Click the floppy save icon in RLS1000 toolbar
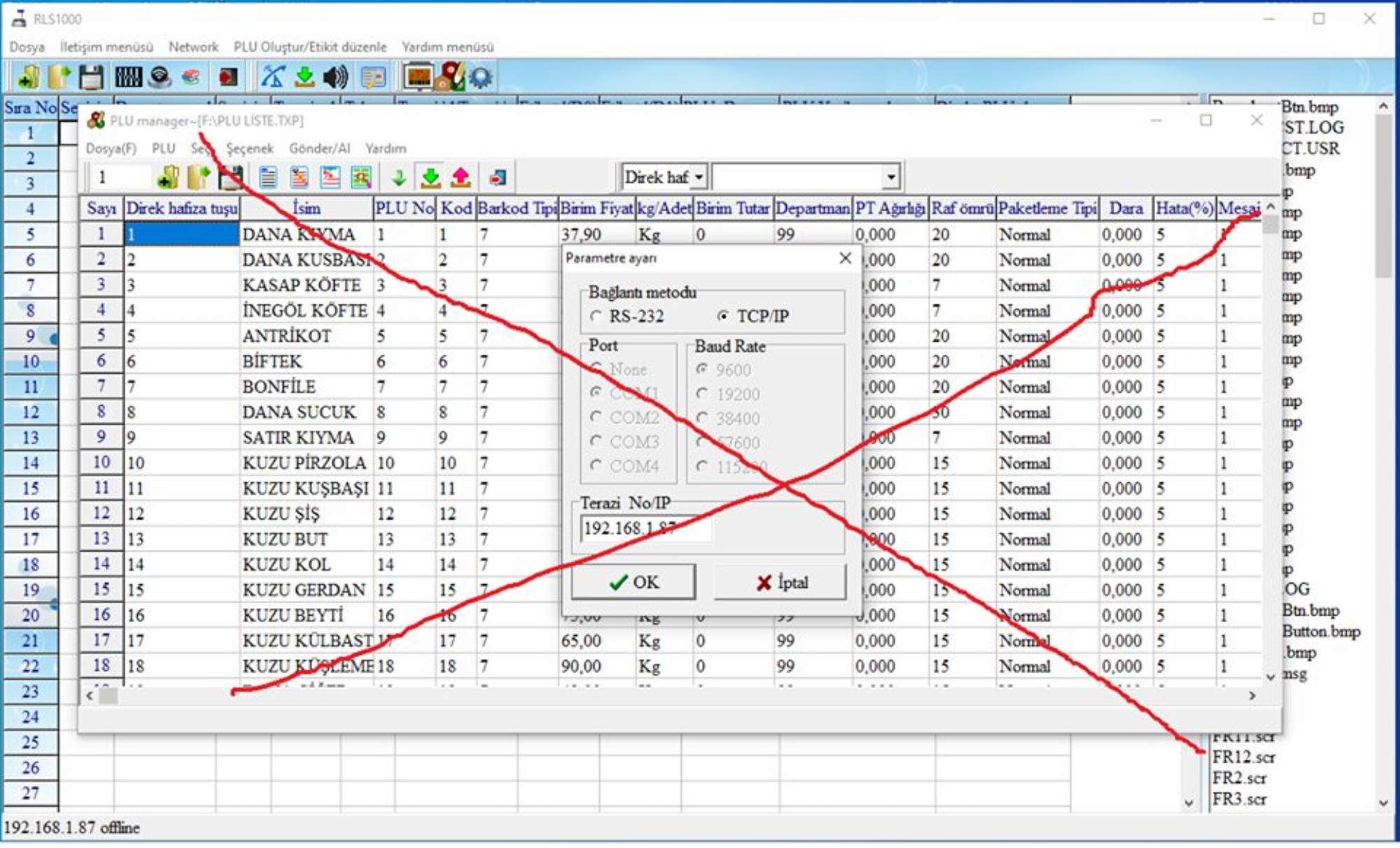1400x848 pixels. click(x=91, y=77)
